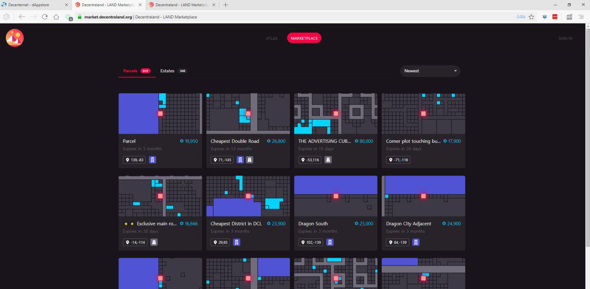590x289 pixels.
Task: Open the Cheapest District in DCL map thumbnail
Action: tap(248, 196)
